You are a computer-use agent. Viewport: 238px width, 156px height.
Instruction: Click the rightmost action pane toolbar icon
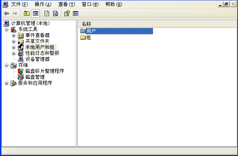[x=76, y=13]
